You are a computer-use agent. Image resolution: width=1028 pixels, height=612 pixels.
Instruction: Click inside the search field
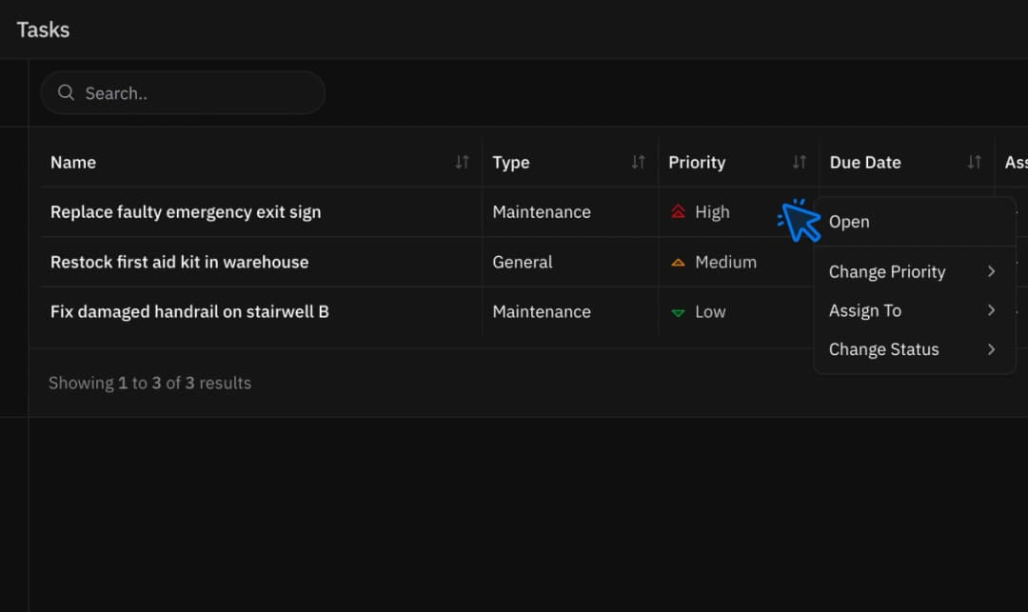click(x=183, y=92)
